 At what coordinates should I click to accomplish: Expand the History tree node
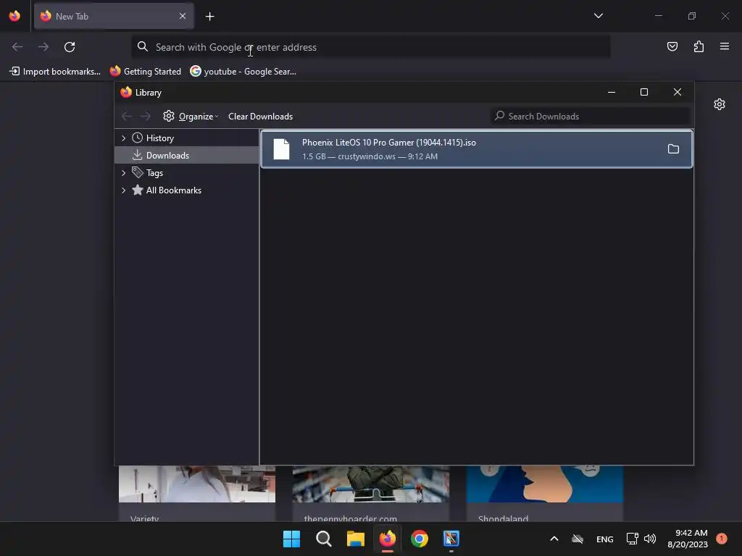123,138
